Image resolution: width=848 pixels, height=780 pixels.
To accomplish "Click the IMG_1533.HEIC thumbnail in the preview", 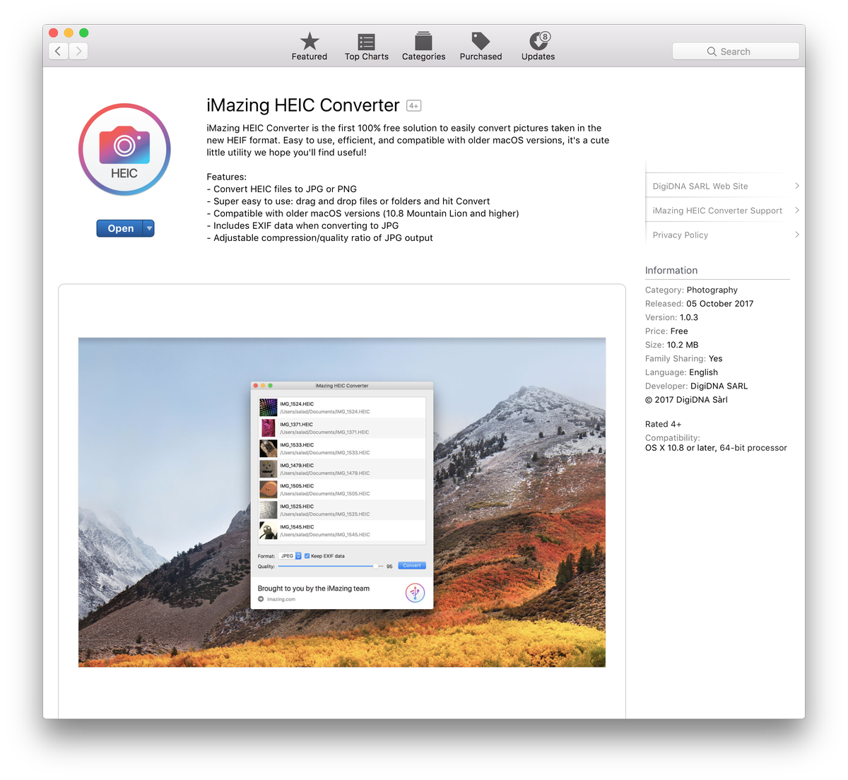I will pyautogui.click(x=268, y=449).
